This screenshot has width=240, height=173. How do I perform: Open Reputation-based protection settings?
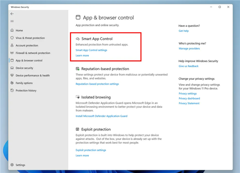click(97, 84)
